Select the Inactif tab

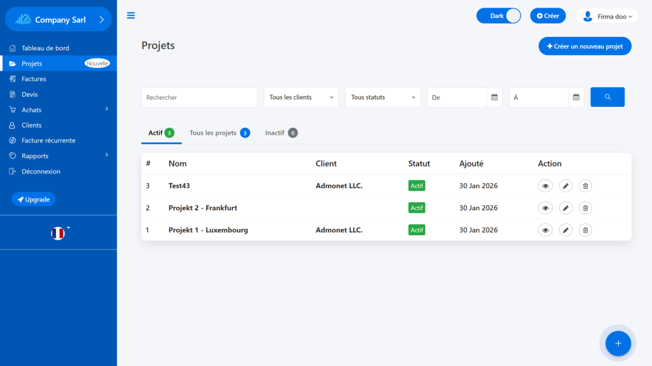[x=281, y=133]
